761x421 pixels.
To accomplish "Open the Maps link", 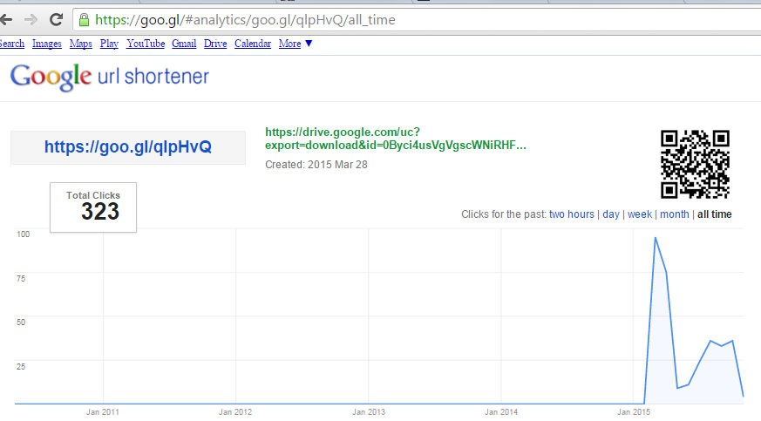I will 80,44.
